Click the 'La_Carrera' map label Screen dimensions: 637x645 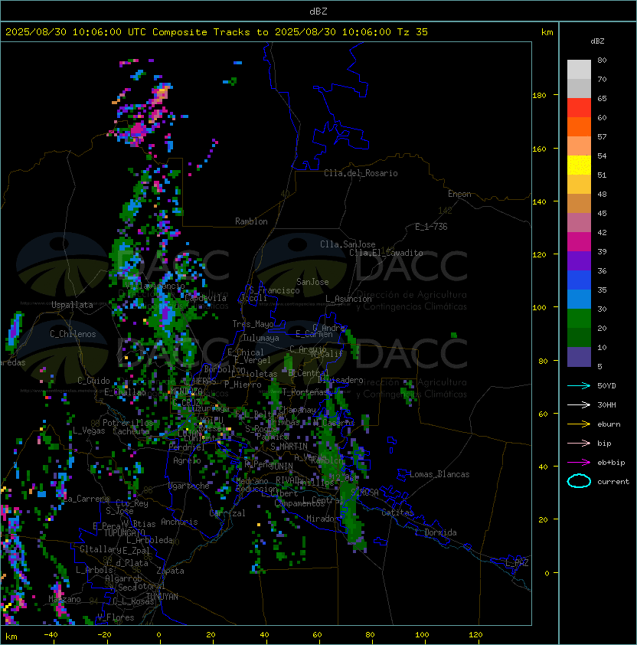pos(86,499)
